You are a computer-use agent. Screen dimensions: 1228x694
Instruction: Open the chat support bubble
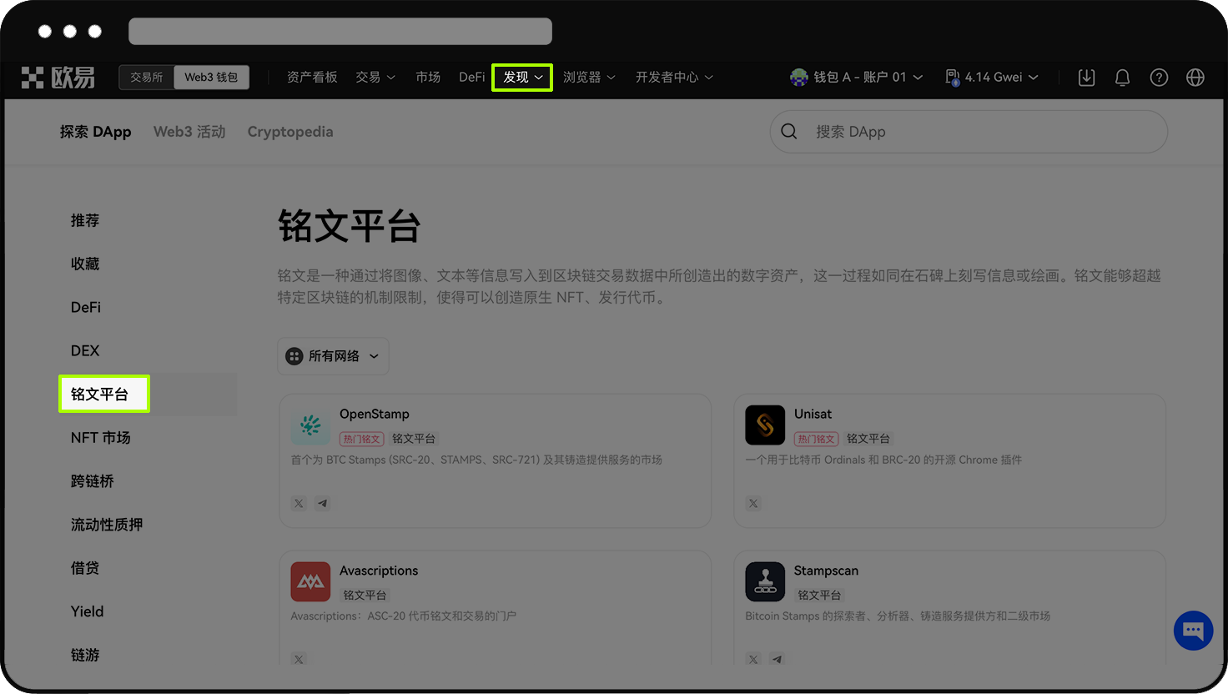point(1193,631)
